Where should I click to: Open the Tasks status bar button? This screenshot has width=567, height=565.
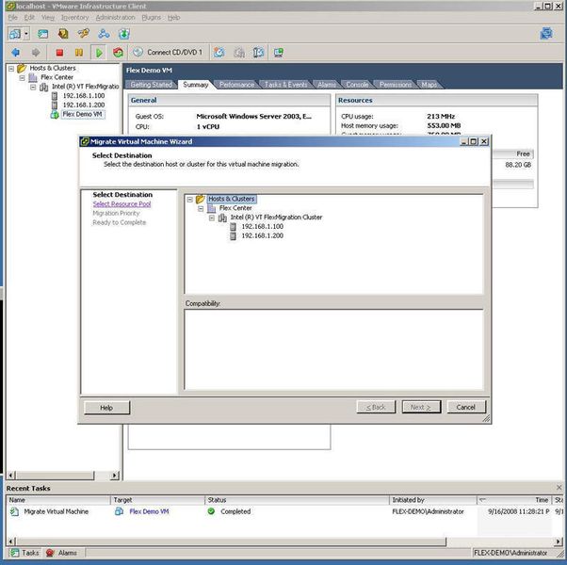(24, 553)
